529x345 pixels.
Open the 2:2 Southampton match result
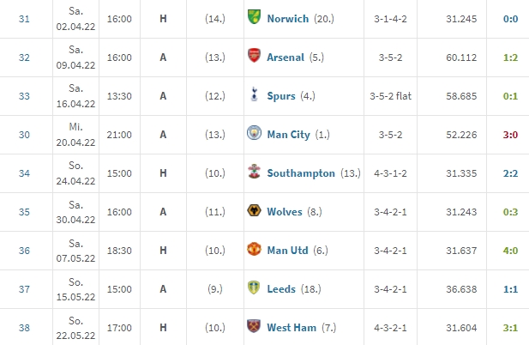pos(510,173)
